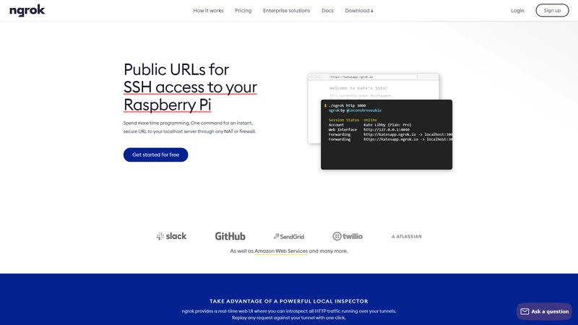Open the Ask a question chat
The height and width of the screenshot is (325, 578).
point(544,311)
